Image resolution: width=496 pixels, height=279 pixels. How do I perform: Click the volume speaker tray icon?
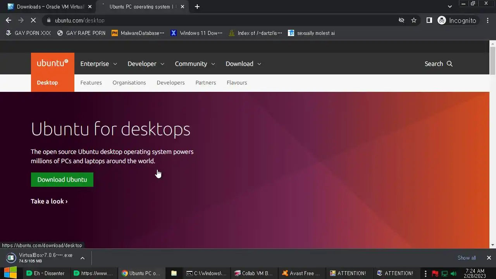click(454, 274)
